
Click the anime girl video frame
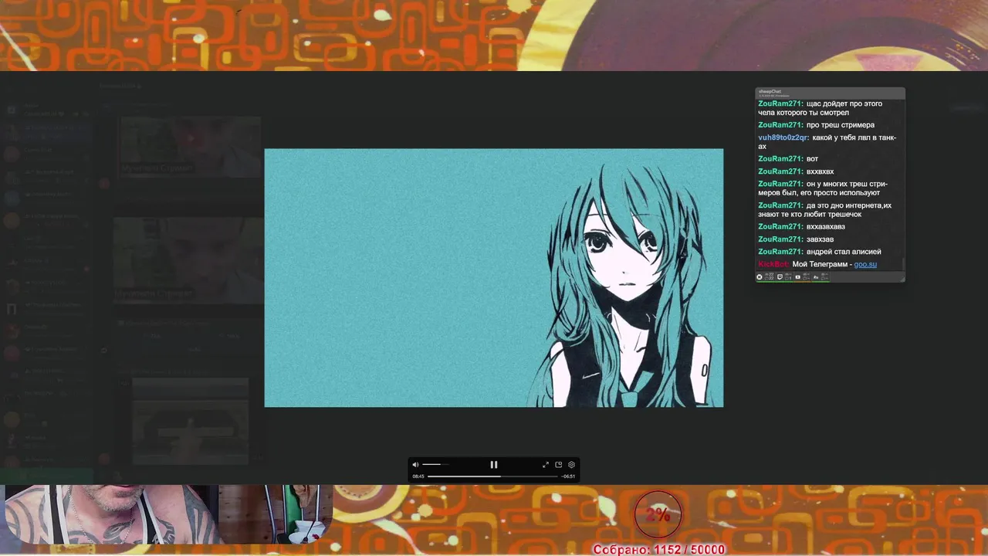[494, 278]
